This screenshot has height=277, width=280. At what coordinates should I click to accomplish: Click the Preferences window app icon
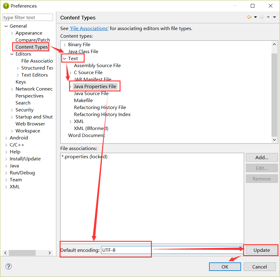pos(6,6)
